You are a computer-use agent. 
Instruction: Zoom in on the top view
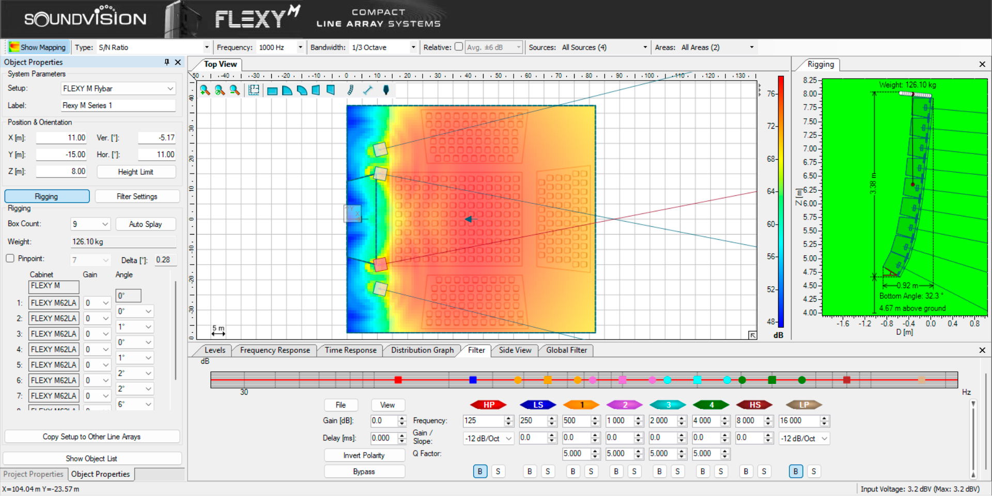(x=205, y=90)
